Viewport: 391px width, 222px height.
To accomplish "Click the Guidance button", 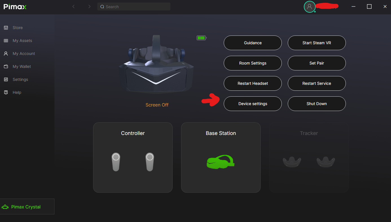I will [253, 43].
